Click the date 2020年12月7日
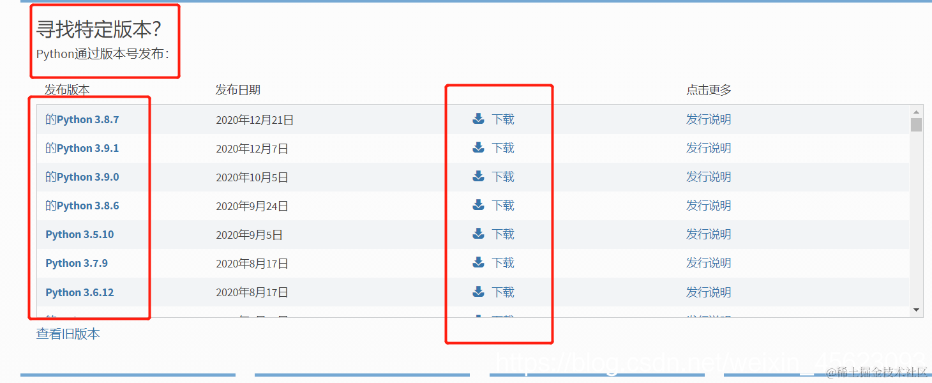932x383 pixels. (252, 149)
